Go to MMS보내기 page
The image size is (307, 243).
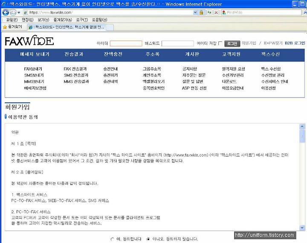coord(34,81)
